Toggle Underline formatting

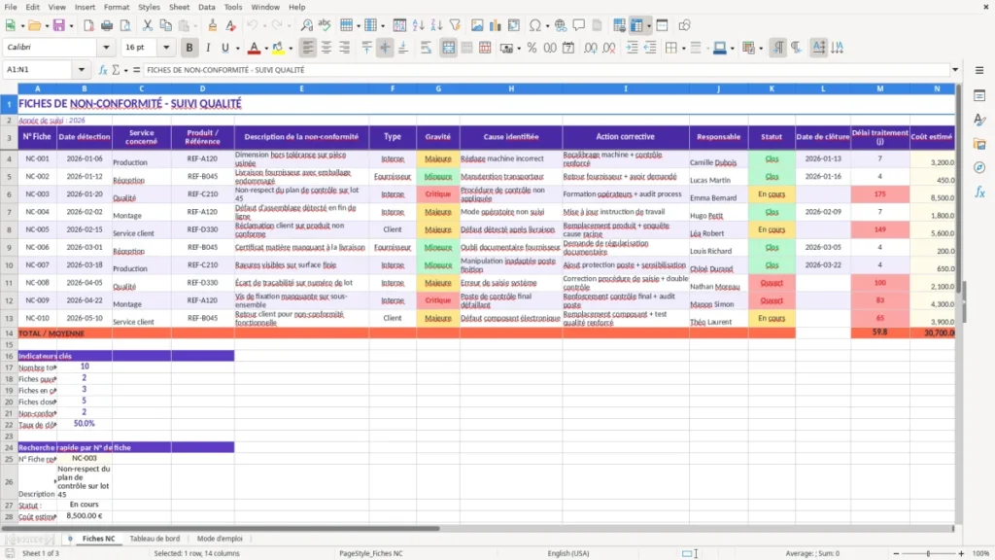224,48
